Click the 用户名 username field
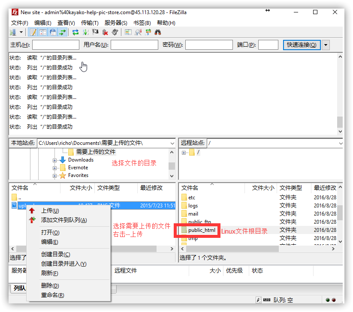Viewport: 353px width, 312px height. (134, 45)
